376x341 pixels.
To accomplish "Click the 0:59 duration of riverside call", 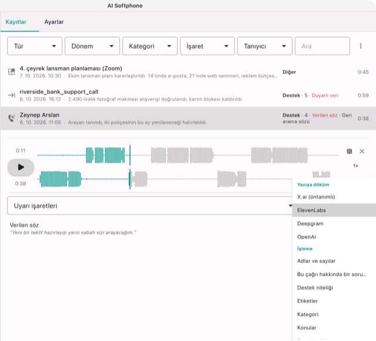I will [x=363, y=96].
